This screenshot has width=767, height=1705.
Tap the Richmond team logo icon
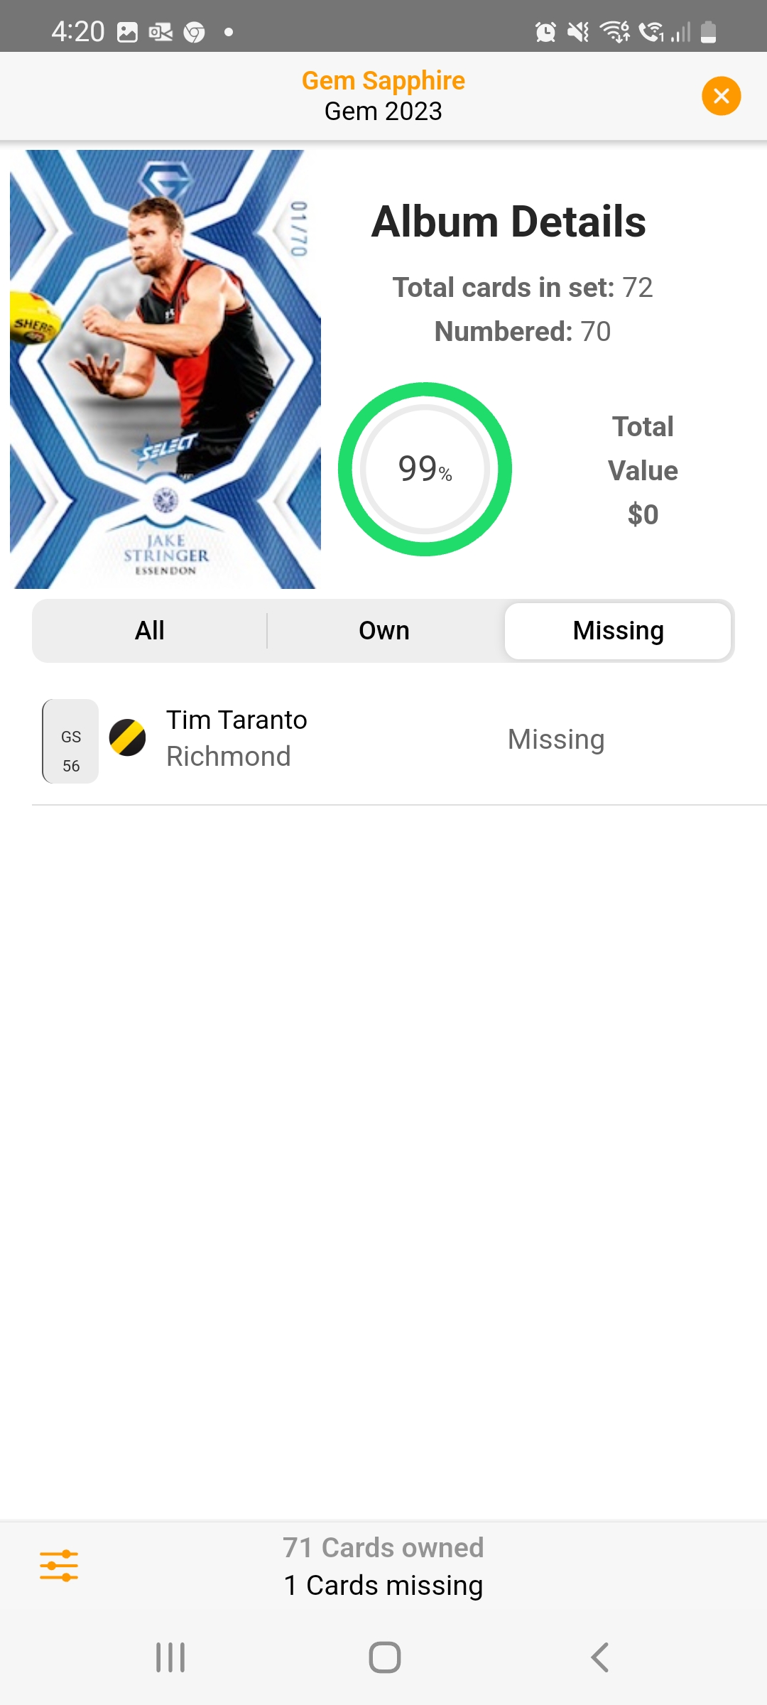[x=127, y=737]
